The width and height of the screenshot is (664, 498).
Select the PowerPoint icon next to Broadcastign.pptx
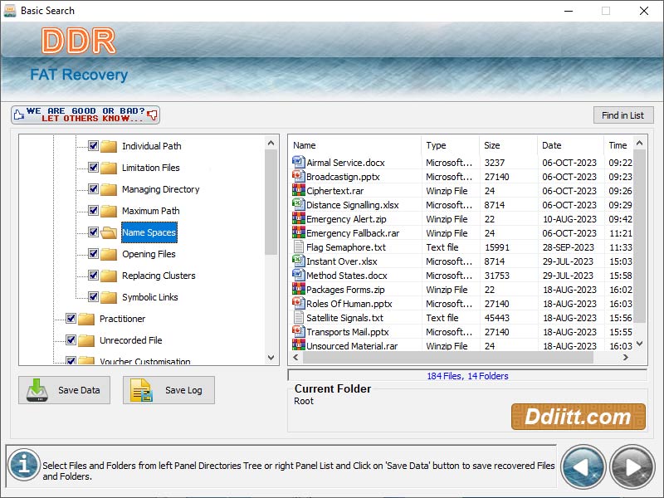pos(299,177)
